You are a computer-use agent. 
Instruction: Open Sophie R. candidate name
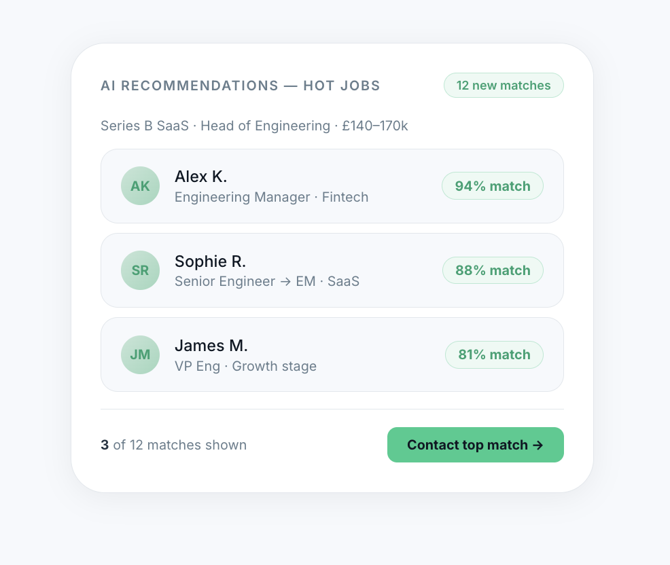pos(210,261)
